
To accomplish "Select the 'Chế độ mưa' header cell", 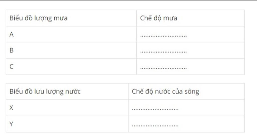I will (190, 18).
